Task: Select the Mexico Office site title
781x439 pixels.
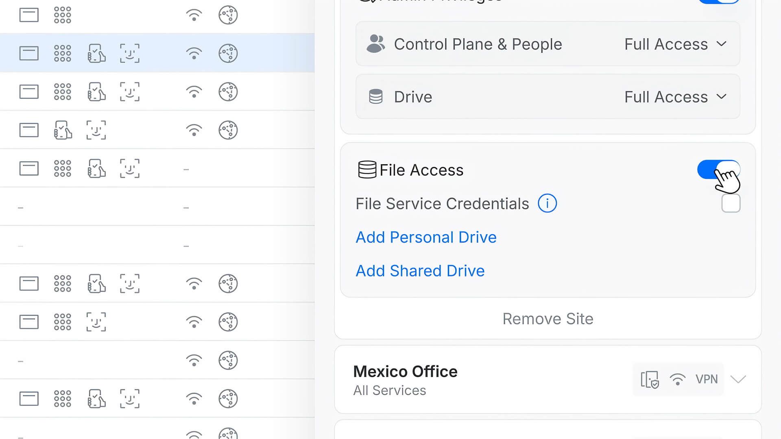Action: pyautogui.click(x=405, y=372)
